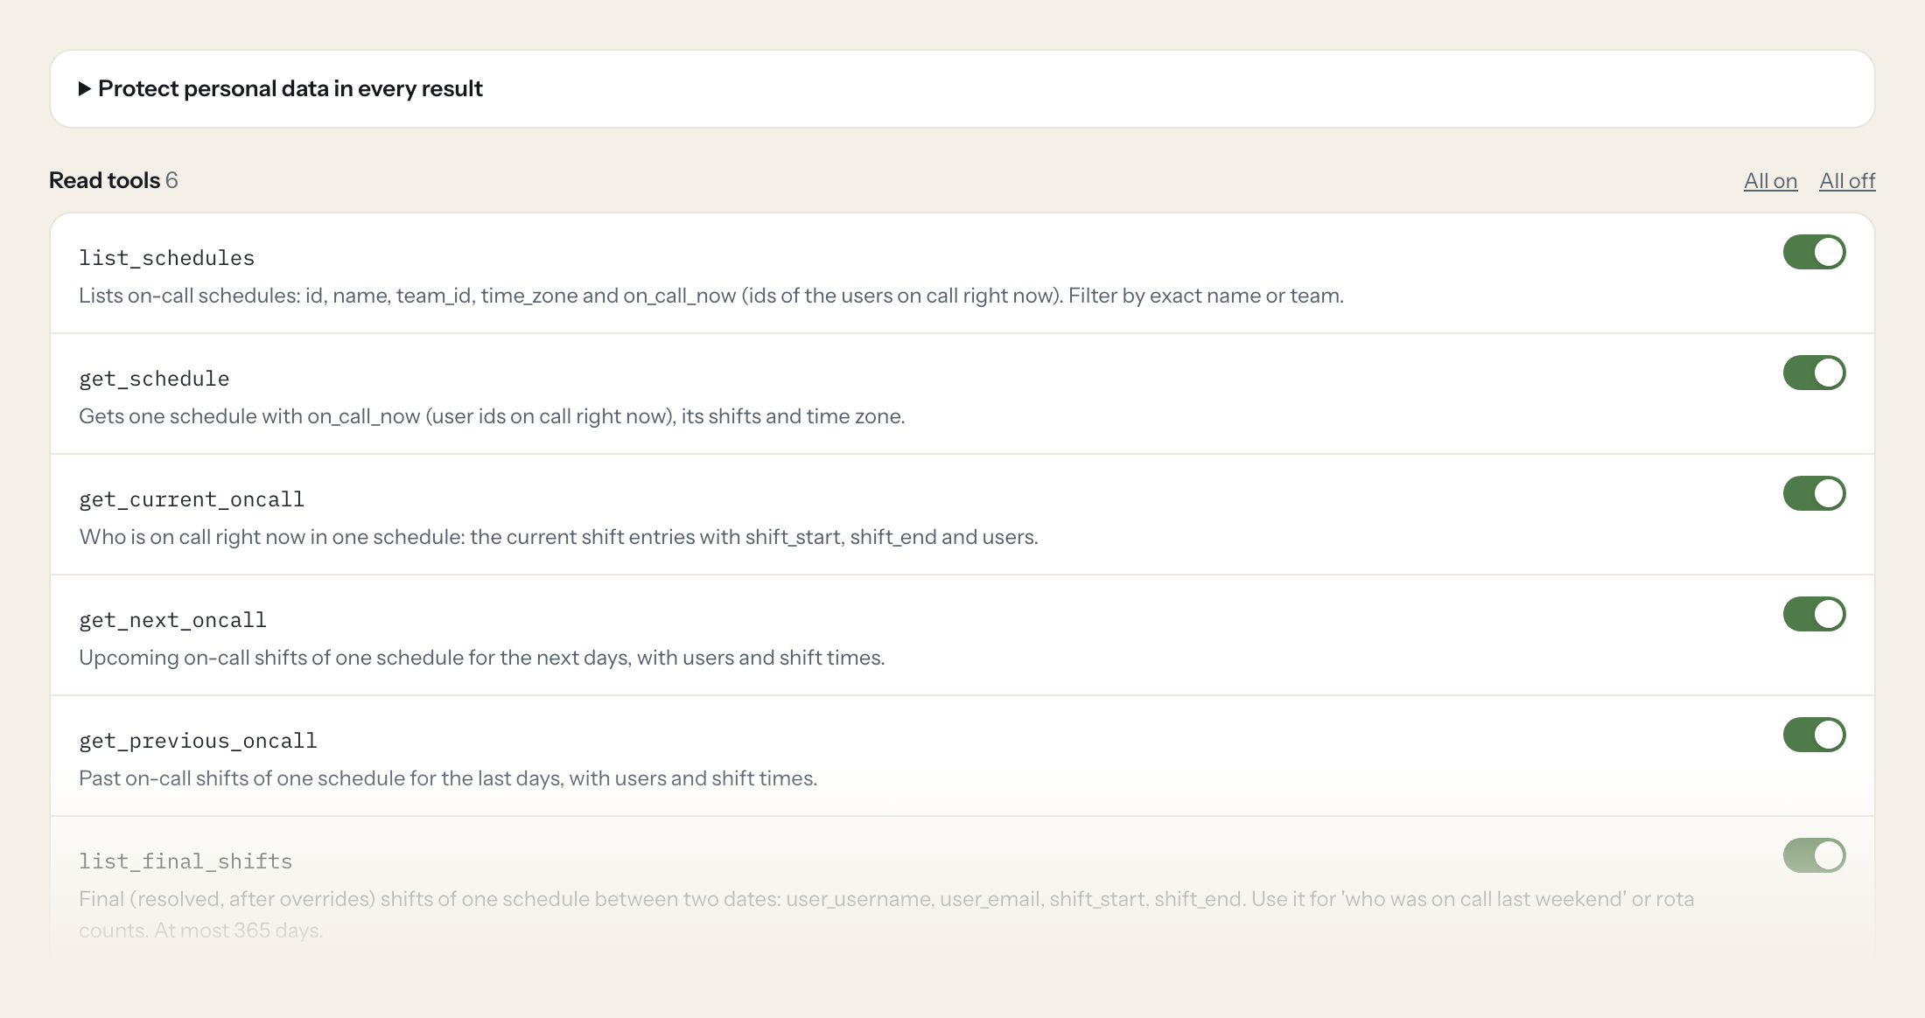Disable the get_schedule tool switch
The height and width of the screenshot is (1018, 1925).
click(1814, 373)
